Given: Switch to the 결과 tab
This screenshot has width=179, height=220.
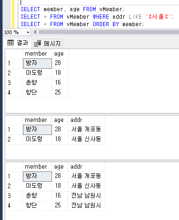Looking at the screenshot, I should (18, 43).
